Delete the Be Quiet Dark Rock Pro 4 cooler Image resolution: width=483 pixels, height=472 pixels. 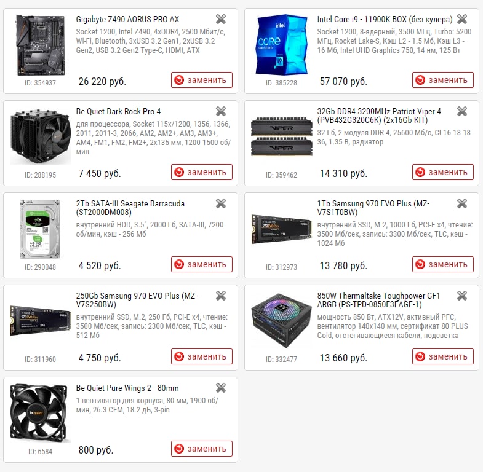coord(221,111)
